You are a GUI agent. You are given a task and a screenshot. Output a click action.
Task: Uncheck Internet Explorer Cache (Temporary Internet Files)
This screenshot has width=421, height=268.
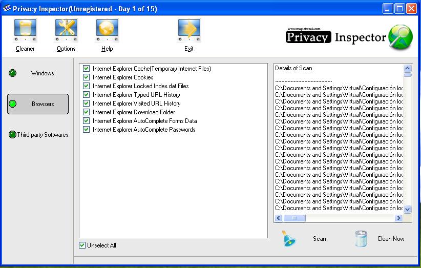[x=86, y=69]
